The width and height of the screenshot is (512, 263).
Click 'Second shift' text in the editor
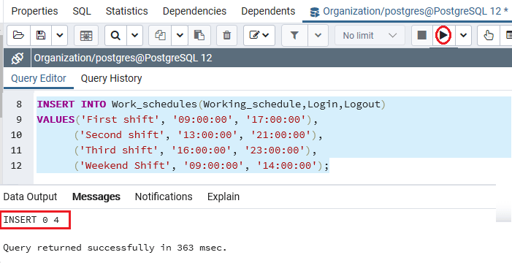122,135
